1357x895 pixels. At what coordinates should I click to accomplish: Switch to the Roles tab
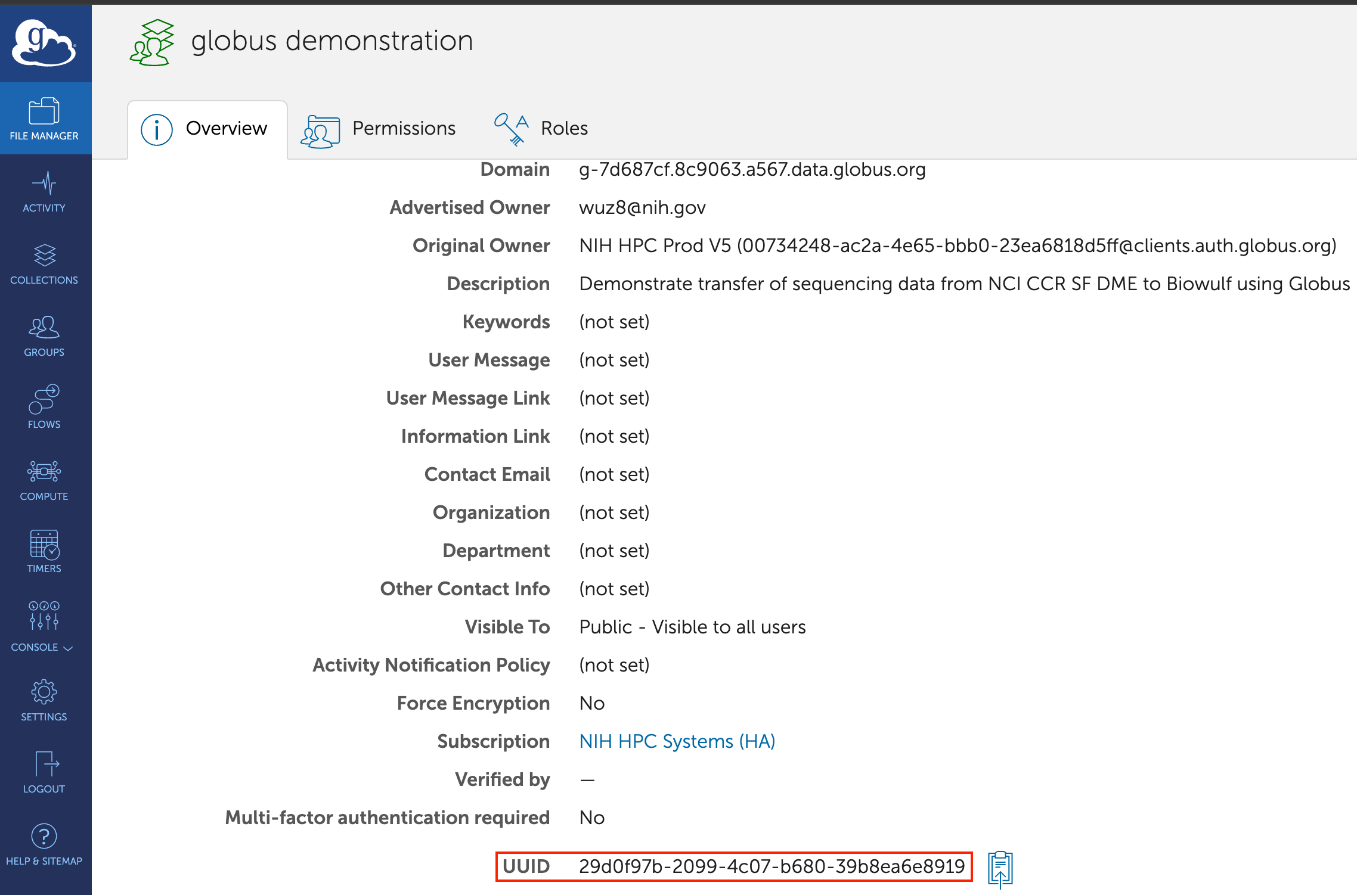541,129
